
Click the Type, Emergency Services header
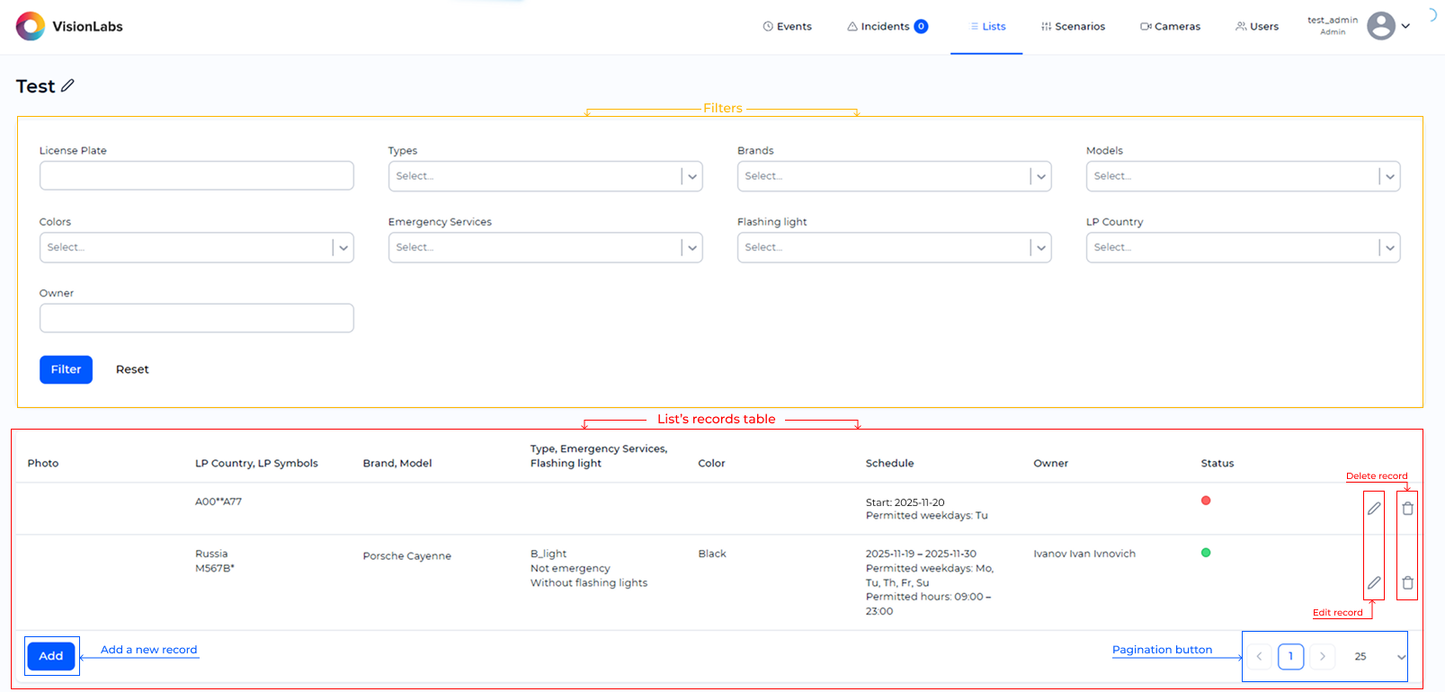[x=599, y=457]
